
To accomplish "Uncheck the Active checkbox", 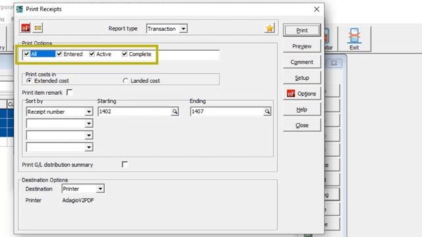I will 92,54.
